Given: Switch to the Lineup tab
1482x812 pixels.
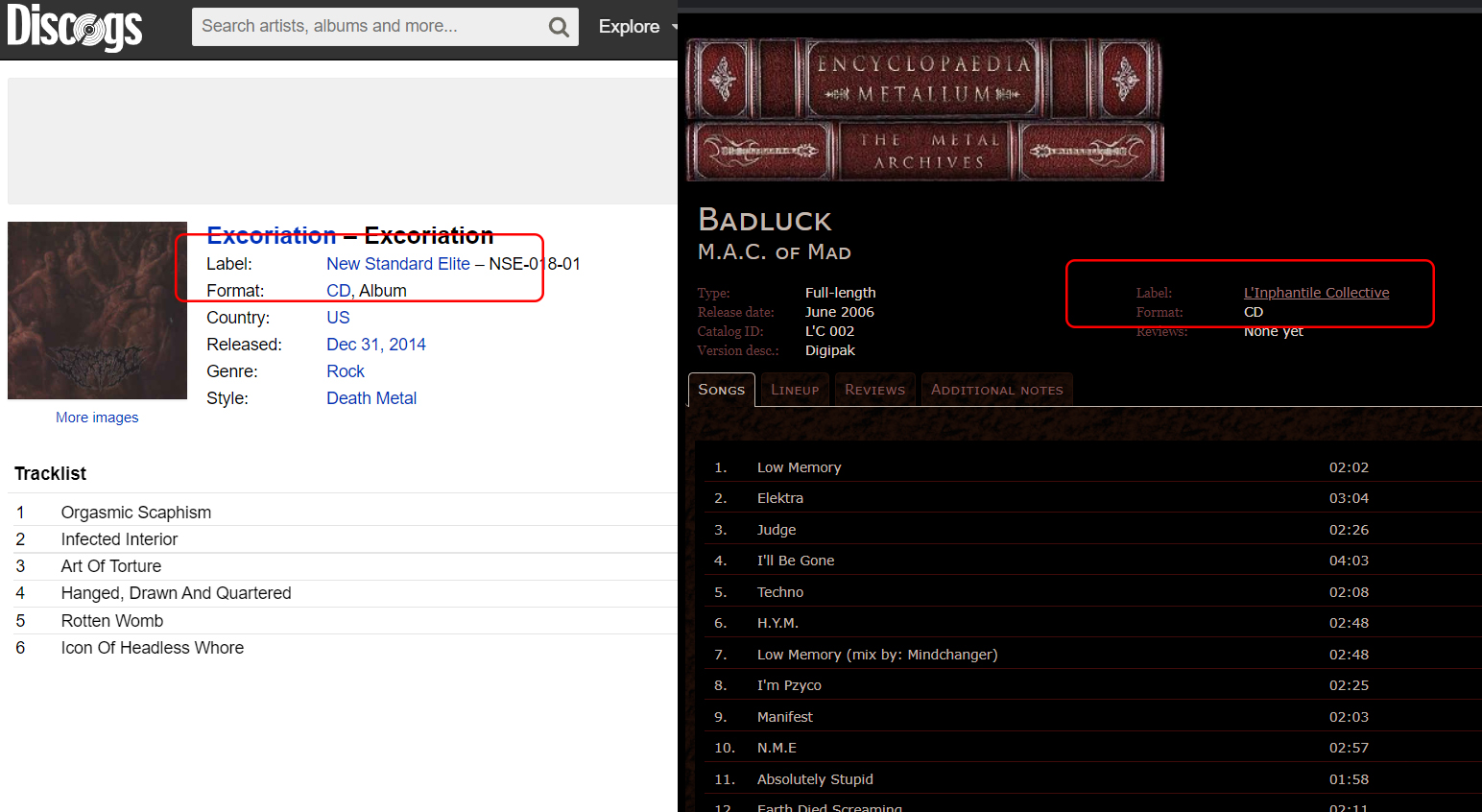Looking at the screenshot, I should 795,390.
